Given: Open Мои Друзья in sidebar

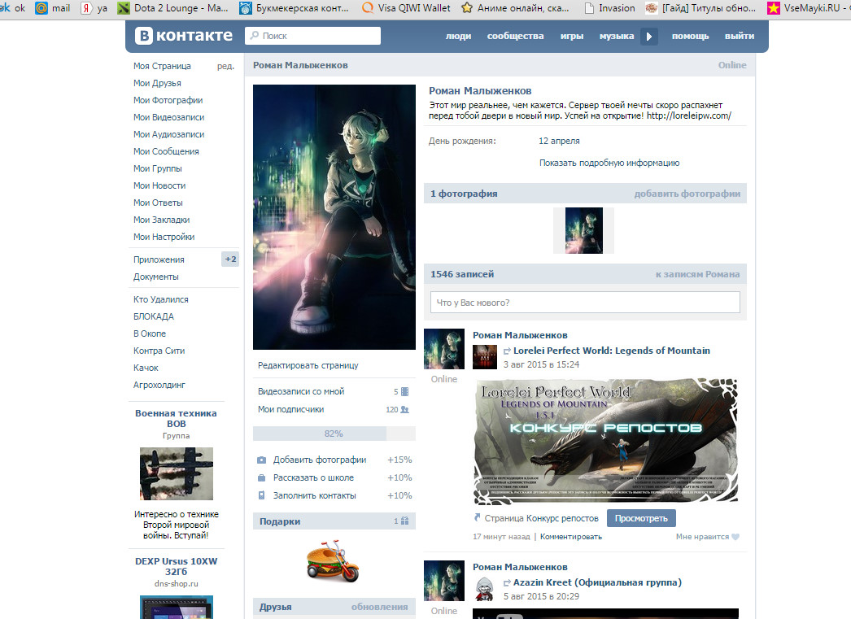Looking at the screenshot, I should pyautogui.click(x=157, y=83).
